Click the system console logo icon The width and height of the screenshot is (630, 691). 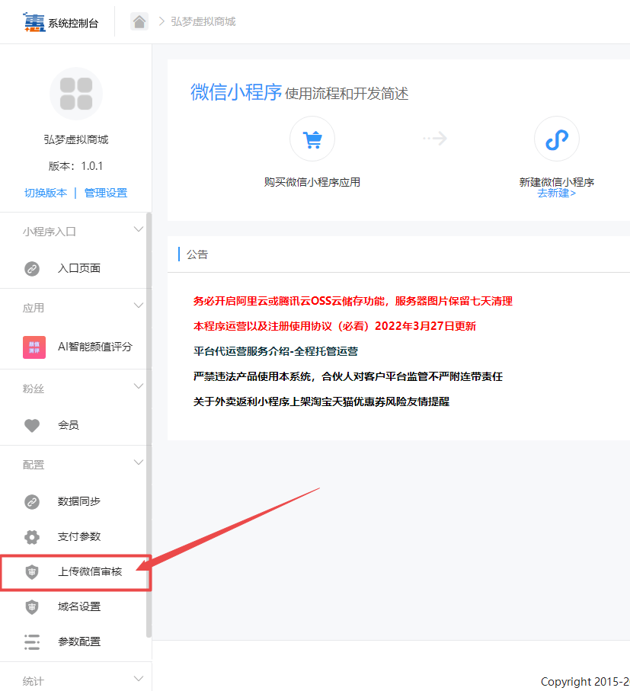tap(34, 22)
